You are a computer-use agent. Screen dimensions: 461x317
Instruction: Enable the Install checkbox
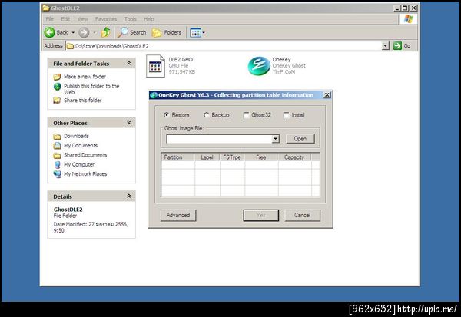[286, 115]
